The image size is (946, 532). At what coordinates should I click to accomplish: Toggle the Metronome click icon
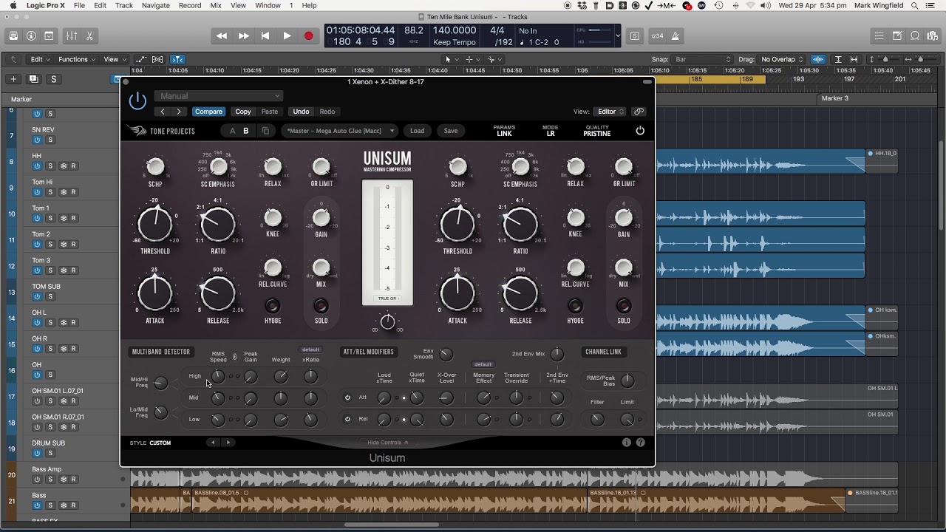coord(675,35)
